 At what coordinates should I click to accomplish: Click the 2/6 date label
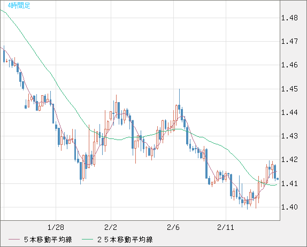coord(173,227)
